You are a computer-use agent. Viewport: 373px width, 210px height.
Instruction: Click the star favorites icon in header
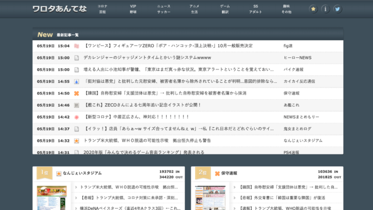(x=314, y=9)
